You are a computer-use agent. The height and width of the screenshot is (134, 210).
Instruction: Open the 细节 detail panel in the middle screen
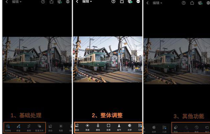pyautogui.click(x=119, y=127)
